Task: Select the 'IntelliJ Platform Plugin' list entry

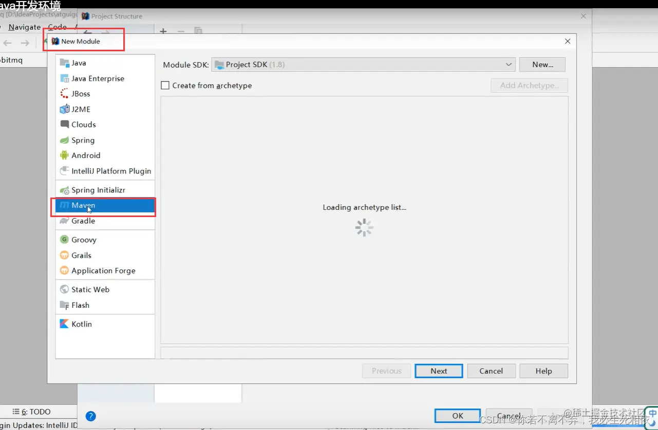Action: [105, 171]
